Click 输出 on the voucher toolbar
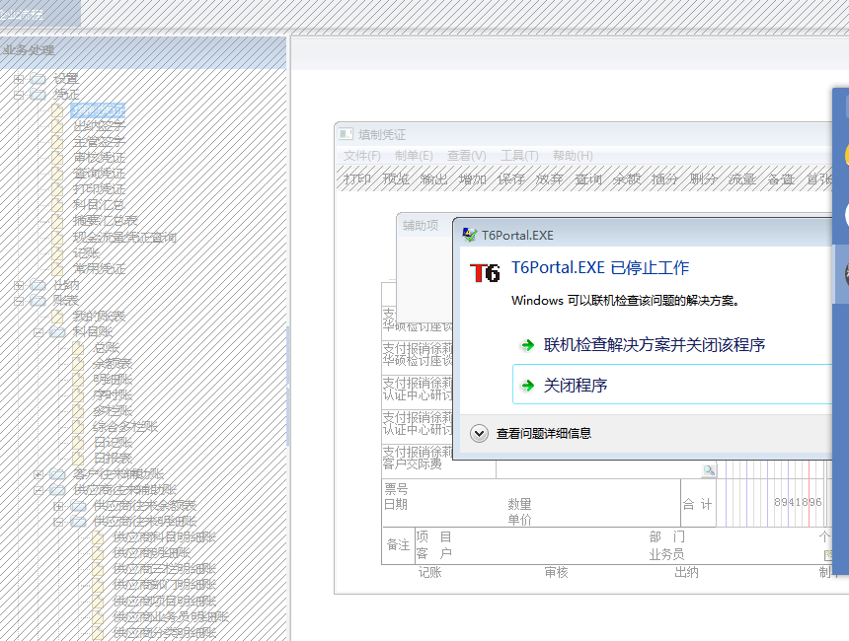 point(434,178)
